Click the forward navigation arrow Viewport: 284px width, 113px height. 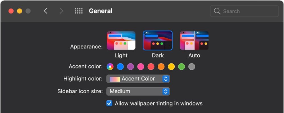[x=61, y=11]
